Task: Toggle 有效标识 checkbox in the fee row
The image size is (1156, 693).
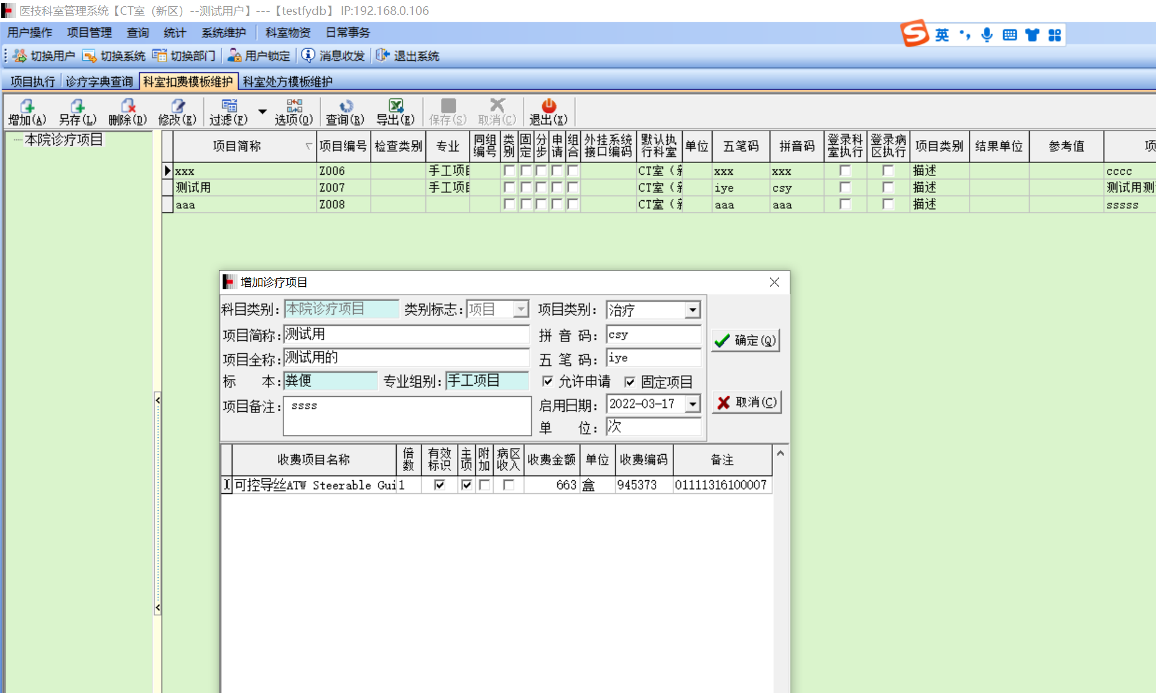Action: [440, 485]
